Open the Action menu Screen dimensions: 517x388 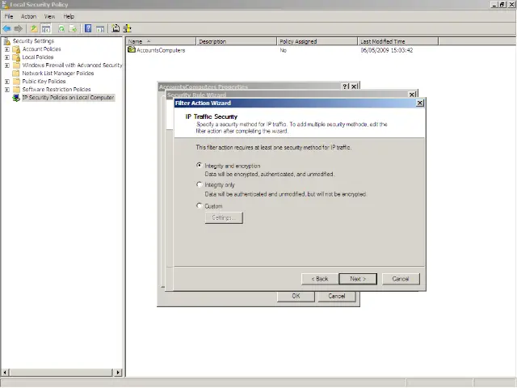pos(28,16)
